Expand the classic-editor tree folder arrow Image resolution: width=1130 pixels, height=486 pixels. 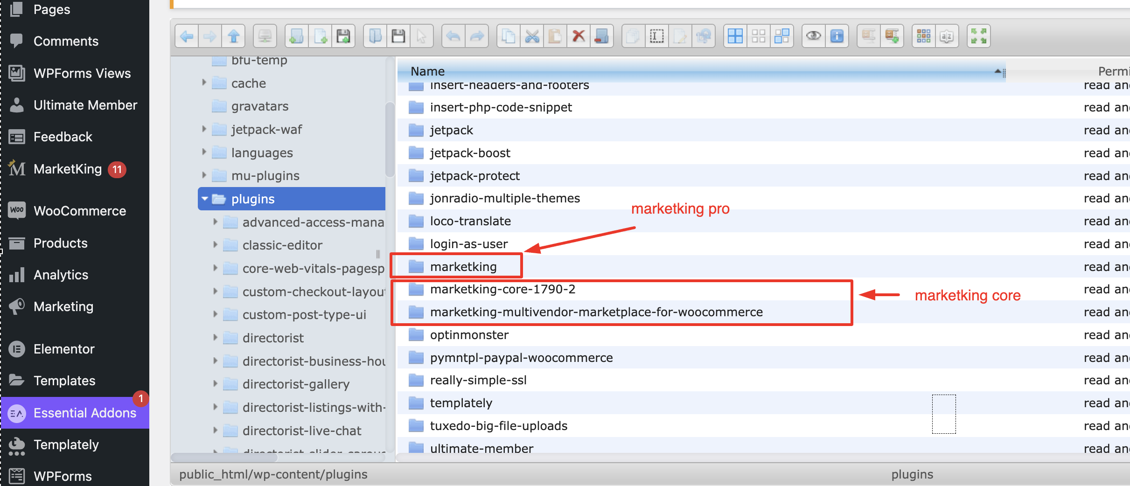tap(215, 245)
